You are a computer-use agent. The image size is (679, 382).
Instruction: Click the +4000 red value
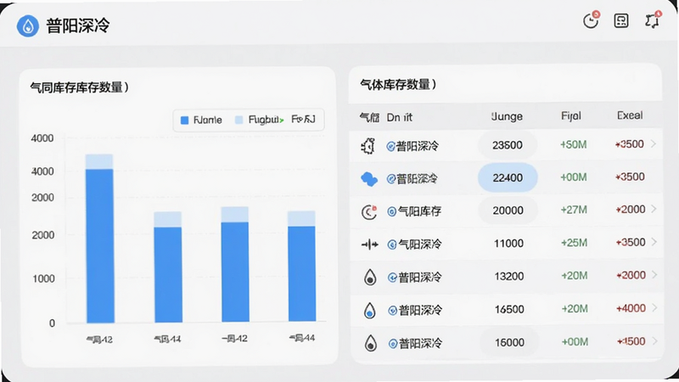(631, 308)
